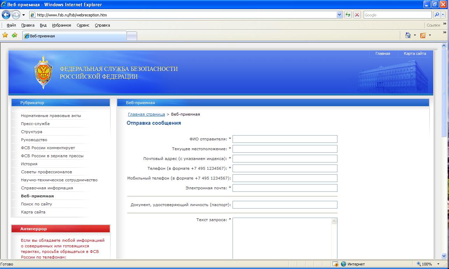Click the Refresh page icon
The width and height of the screenshot is (449, 269).
tap(348, 15)
